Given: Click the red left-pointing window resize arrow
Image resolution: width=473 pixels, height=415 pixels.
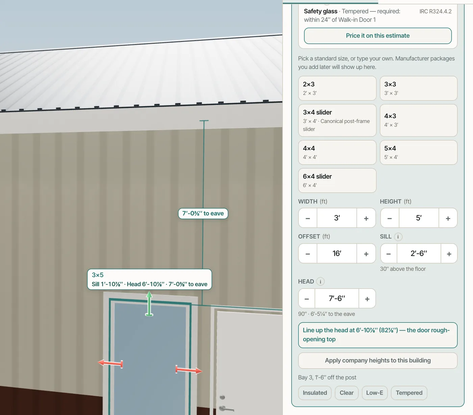Looking at the screenshot, I should (110, 363).
